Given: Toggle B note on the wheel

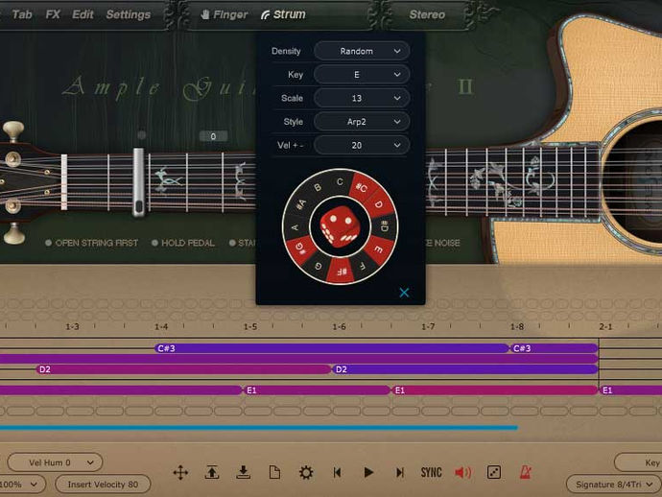Looking at the screenshot, I should [319, 188].
